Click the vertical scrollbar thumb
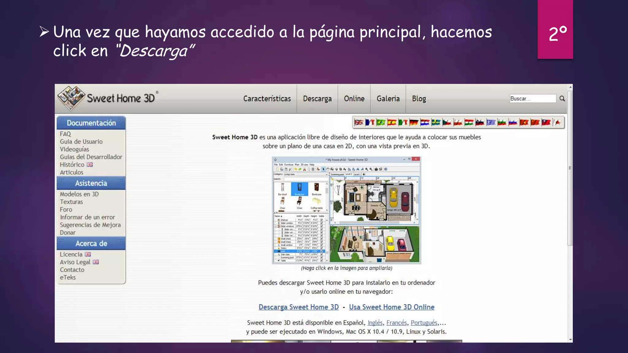Viewport: 628px width, 353px height. click(570, 168)
